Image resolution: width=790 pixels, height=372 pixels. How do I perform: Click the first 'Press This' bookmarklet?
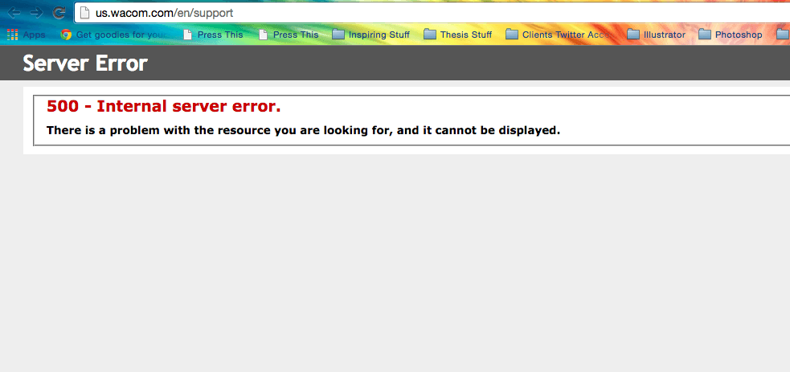(213, 35)
